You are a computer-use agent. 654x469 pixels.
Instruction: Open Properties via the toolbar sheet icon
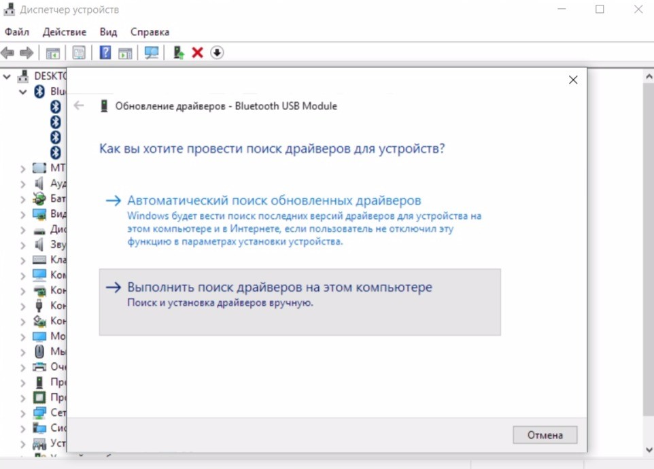(79, 52)
